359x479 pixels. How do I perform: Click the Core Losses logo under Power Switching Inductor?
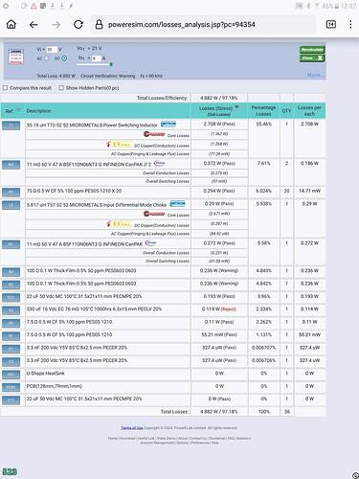point(154,134)
